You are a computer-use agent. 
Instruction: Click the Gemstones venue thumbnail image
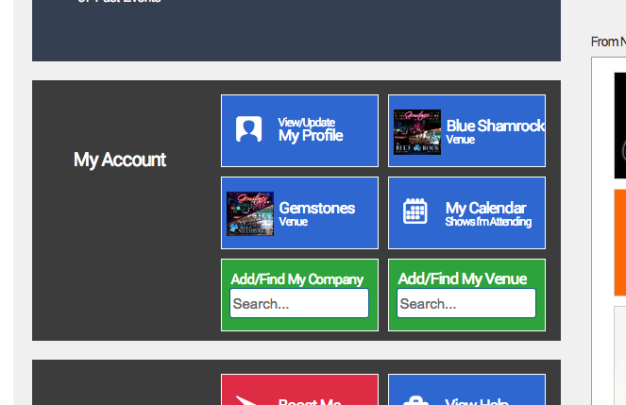point(250,213)
